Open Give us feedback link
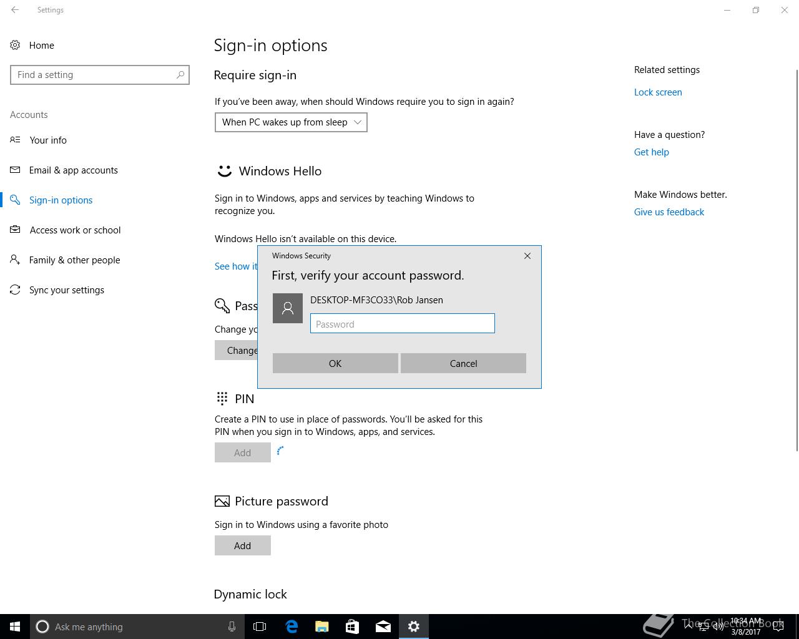Image resolution: width=799 pixels, height=639 pixels. pyautogui.click(x=669, y=212)
